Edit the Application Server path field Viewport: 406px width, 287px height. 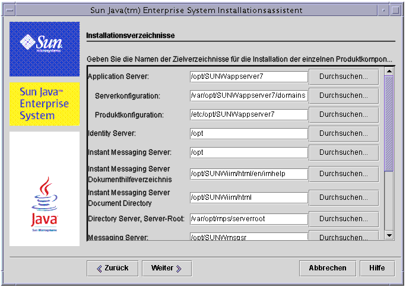pos(249,77)
